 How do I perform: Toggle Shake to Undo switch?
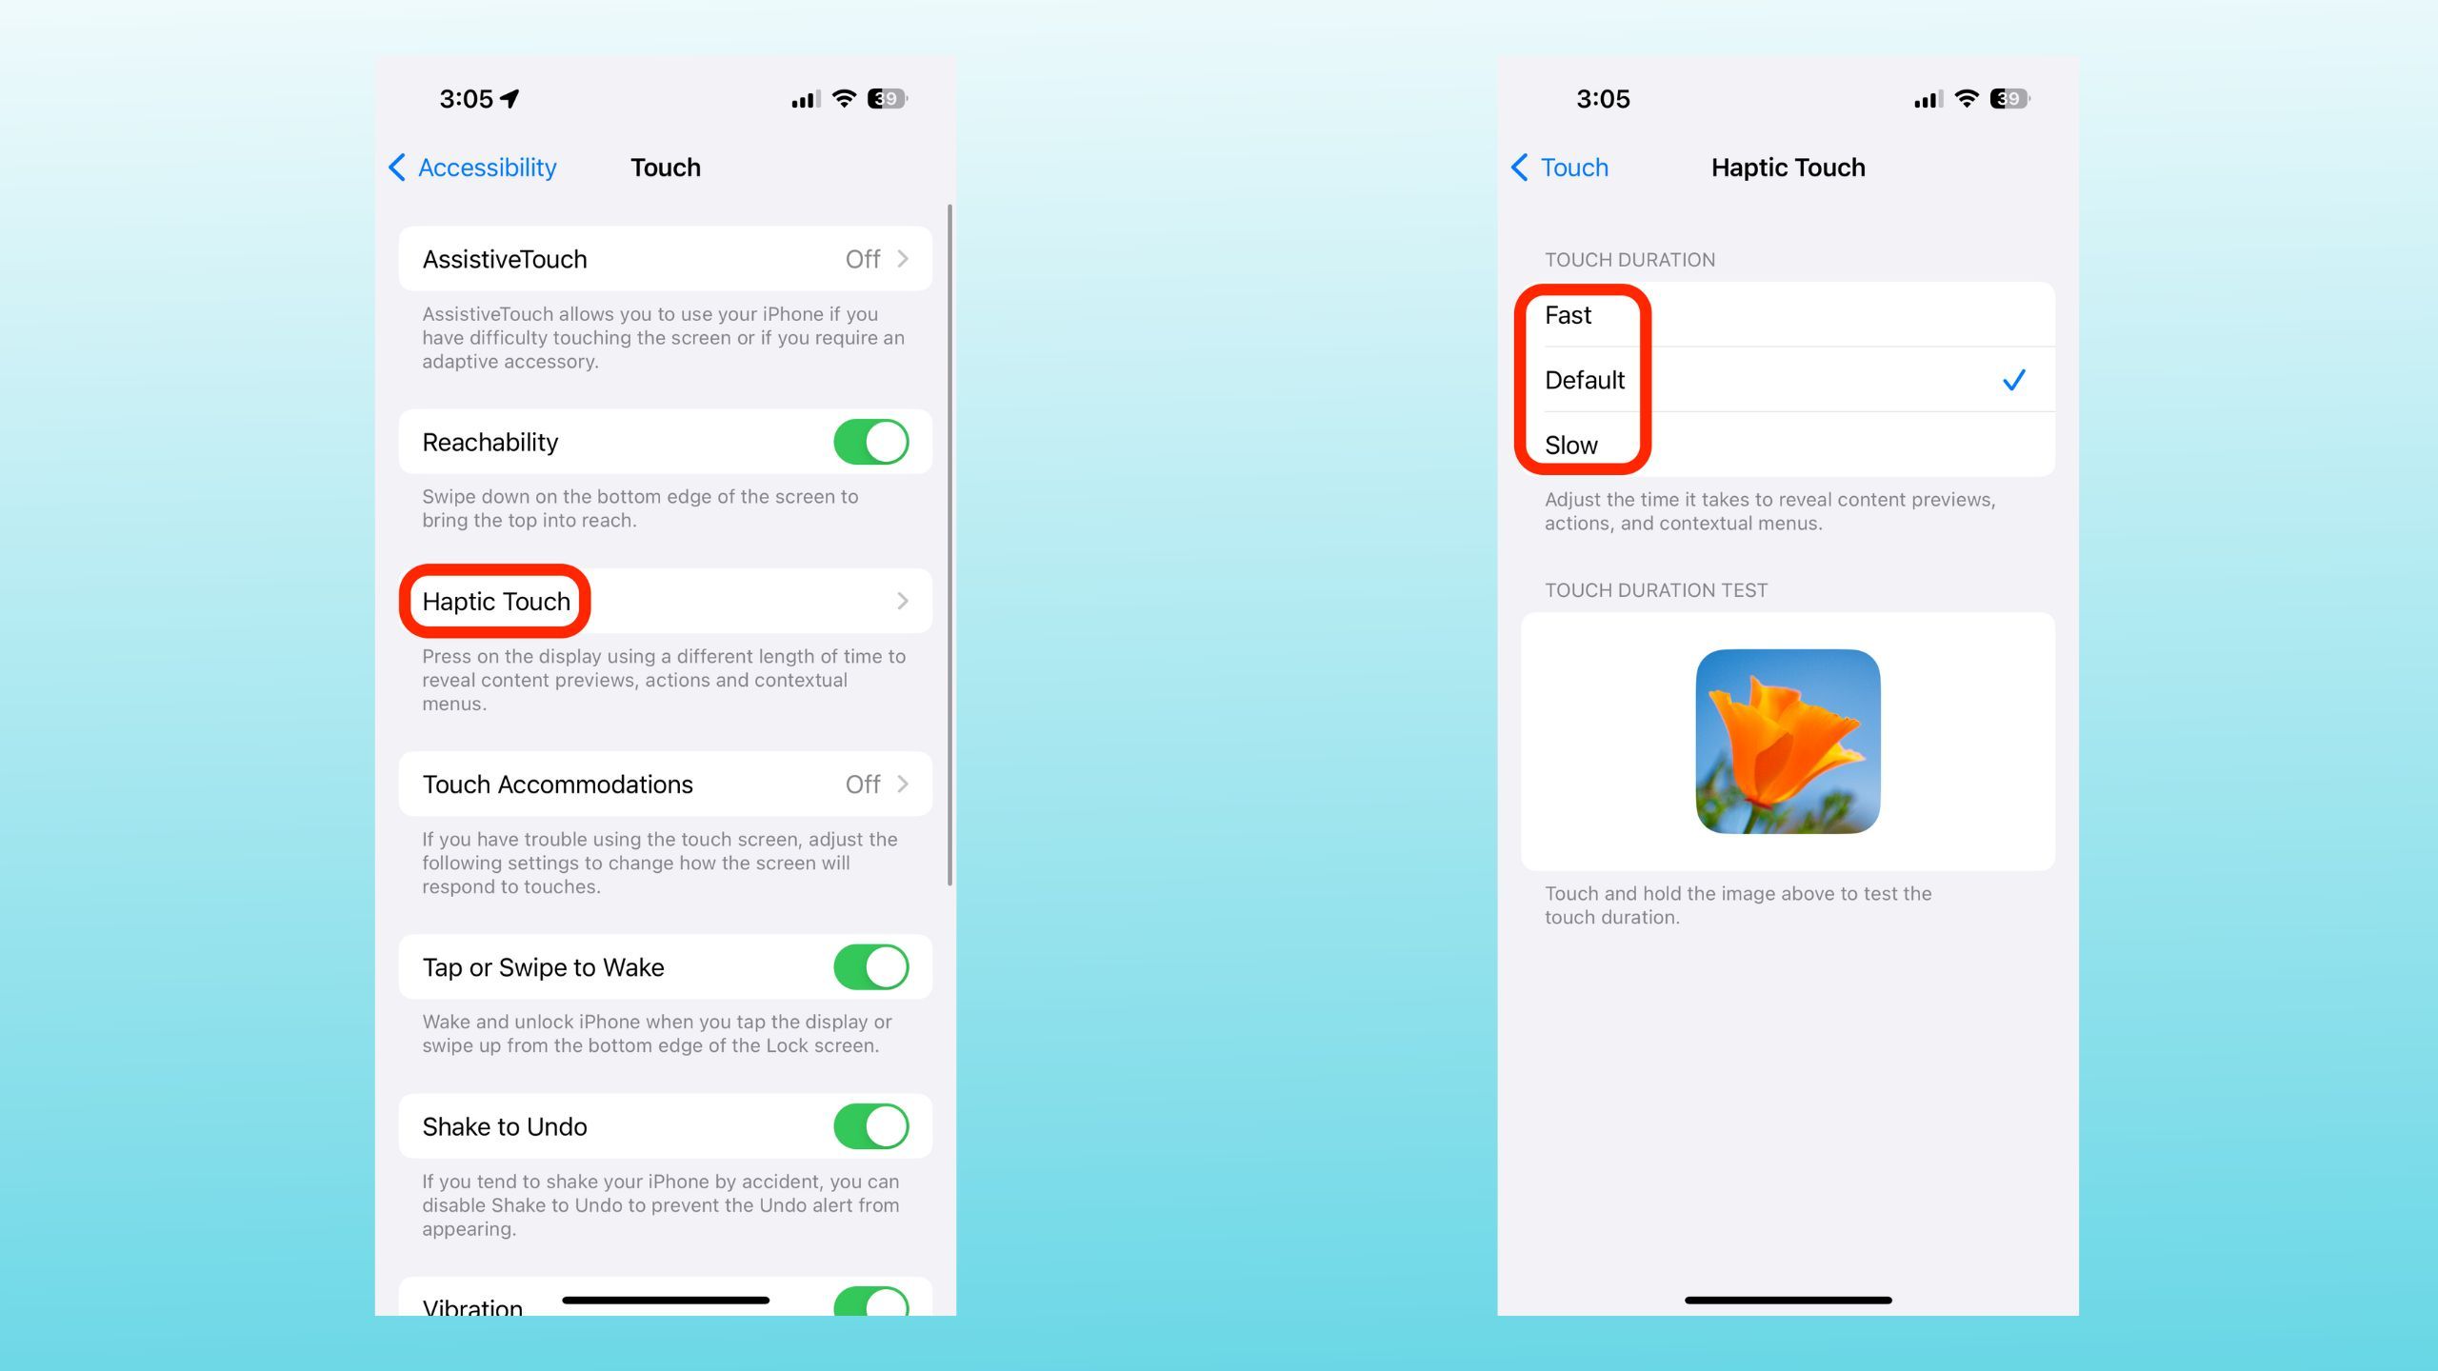(x=872, y=1125)
